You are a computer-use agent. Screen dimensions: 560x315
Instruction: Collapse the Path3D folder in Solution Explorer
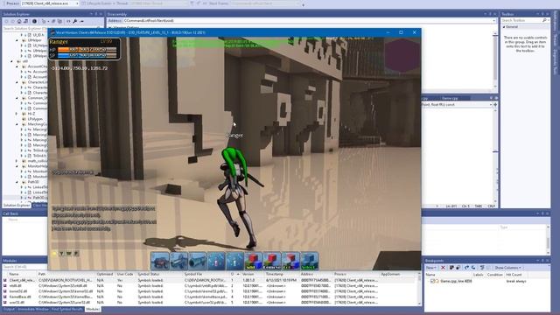17,182
